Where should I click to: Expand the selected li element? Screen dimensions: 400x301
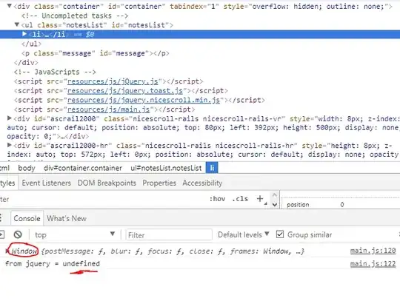(24, 34)
